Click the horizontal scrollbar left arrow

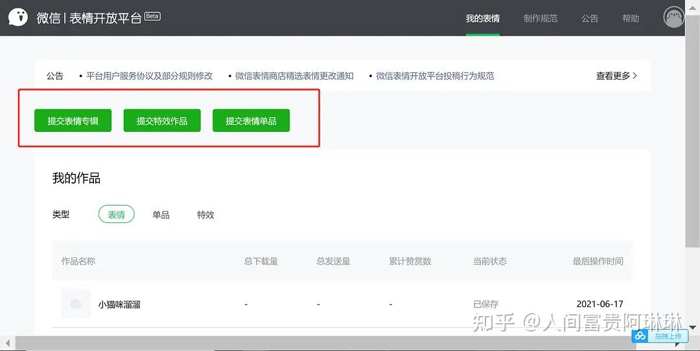coord(8,343)
